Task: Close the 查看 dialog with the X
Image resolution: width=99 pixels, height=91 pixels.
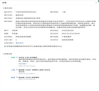Action: pyautogui.click(x=96, y=3)
